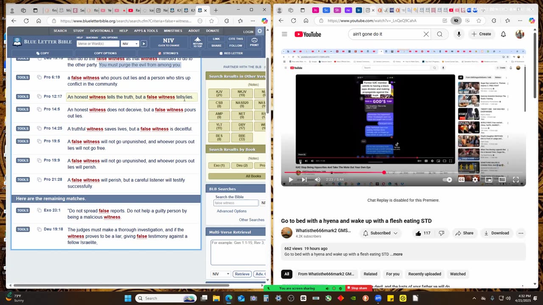Click NIV Click to Change version selector
This screenshot has height=305, width=543.
pyautogui.click(x=169, y=42)
